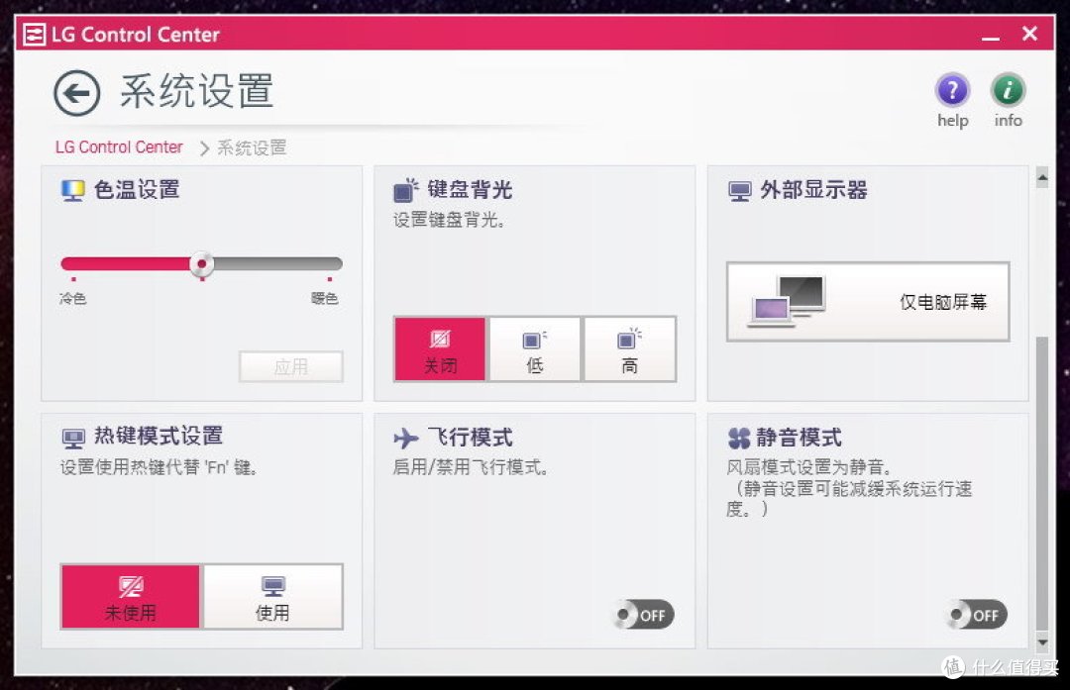Click the silent mode fan icon
1070x690 pixels.
[738, 438]
